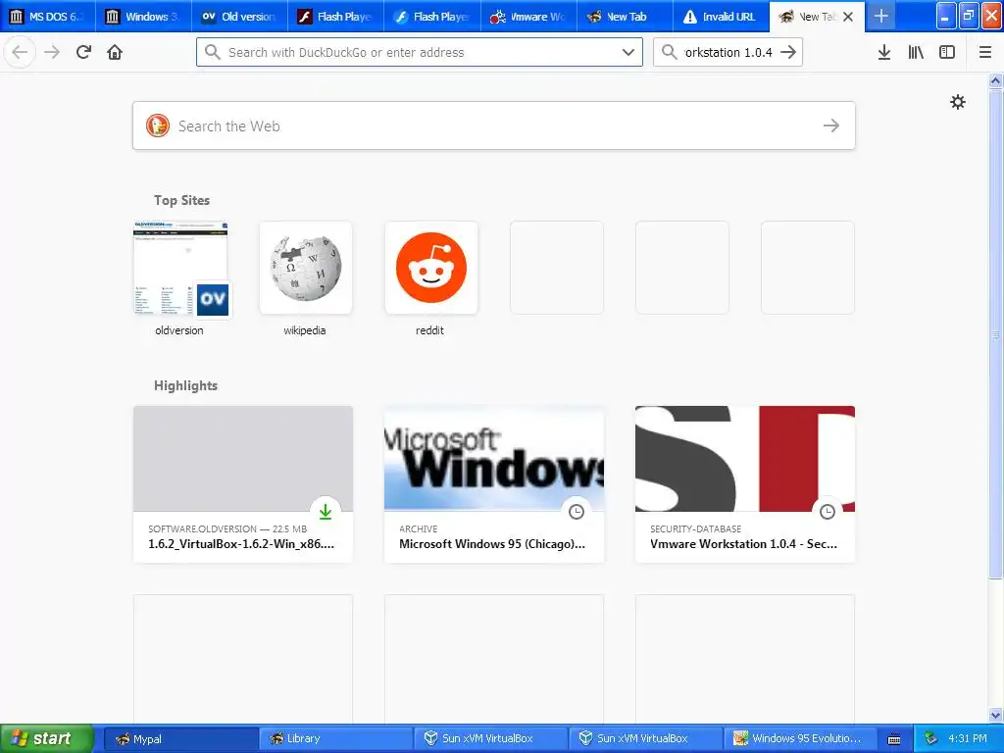Open Microsoft Windows 95 (Chicago) highlight
Screen dimensions: 1004x753
[494, 484]
